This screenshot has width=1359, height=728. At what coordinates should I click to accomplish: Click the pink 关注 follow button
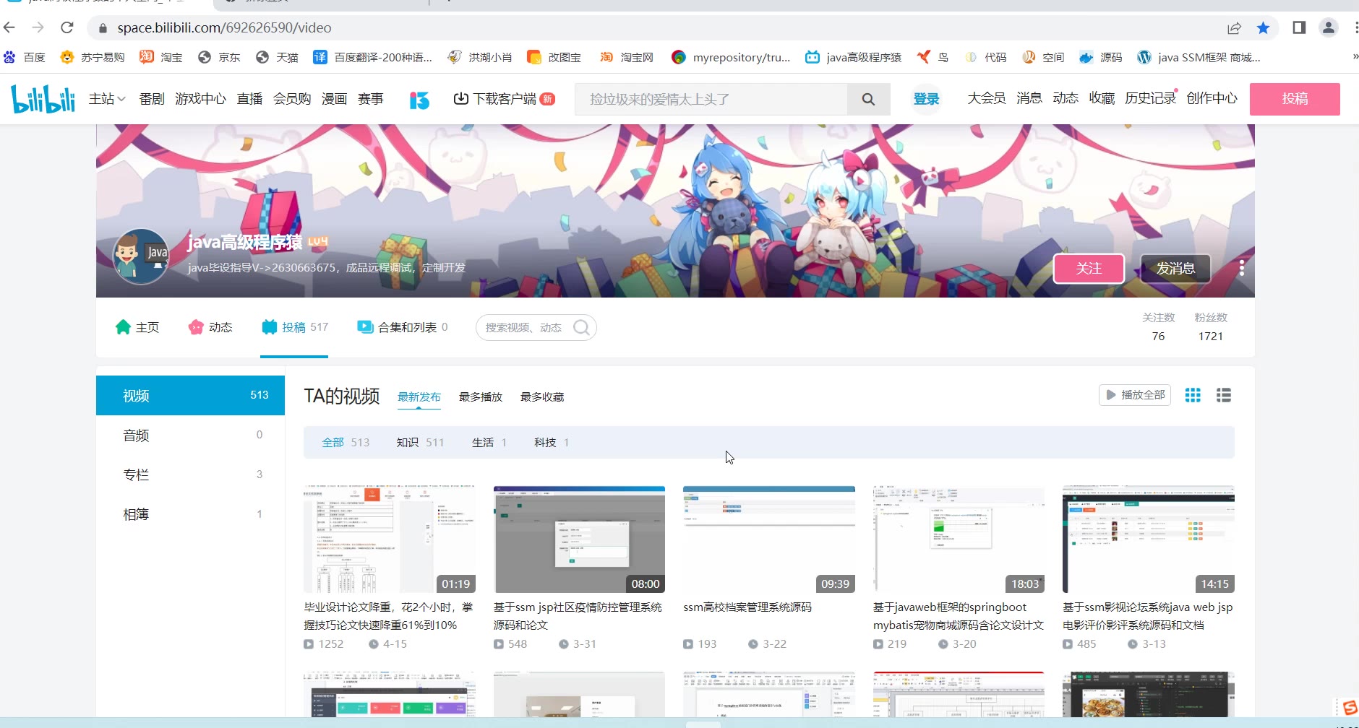click(1089, 268)
